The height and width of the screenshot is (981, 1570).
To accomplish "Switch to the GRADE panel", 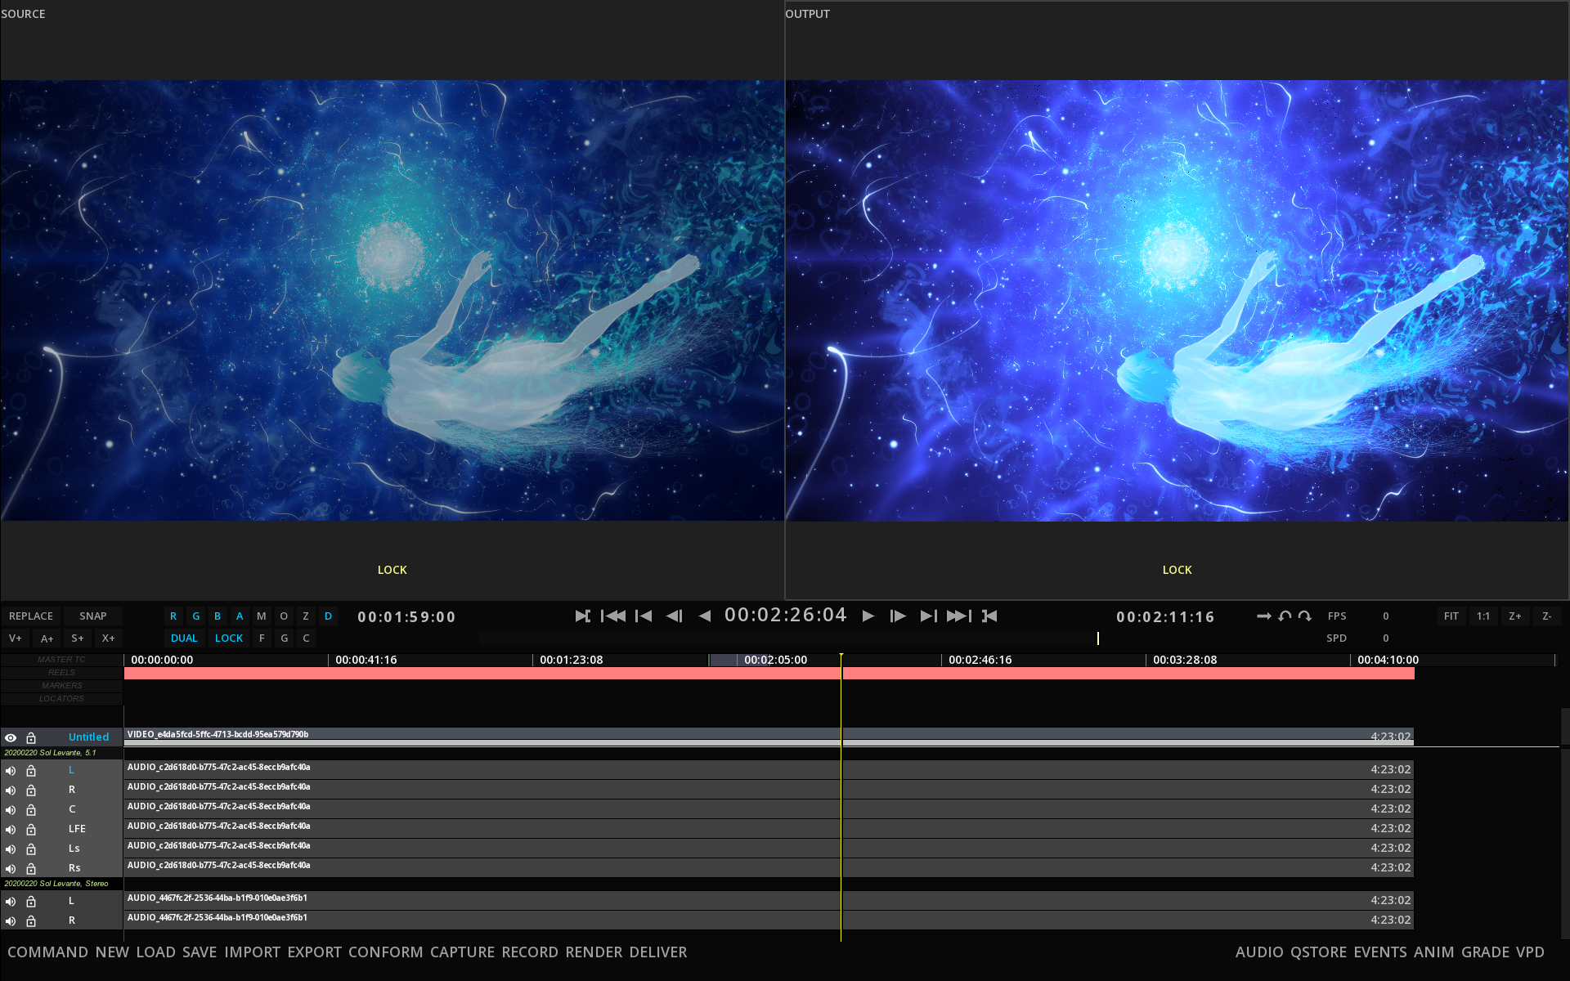I will pos(1485,952).
